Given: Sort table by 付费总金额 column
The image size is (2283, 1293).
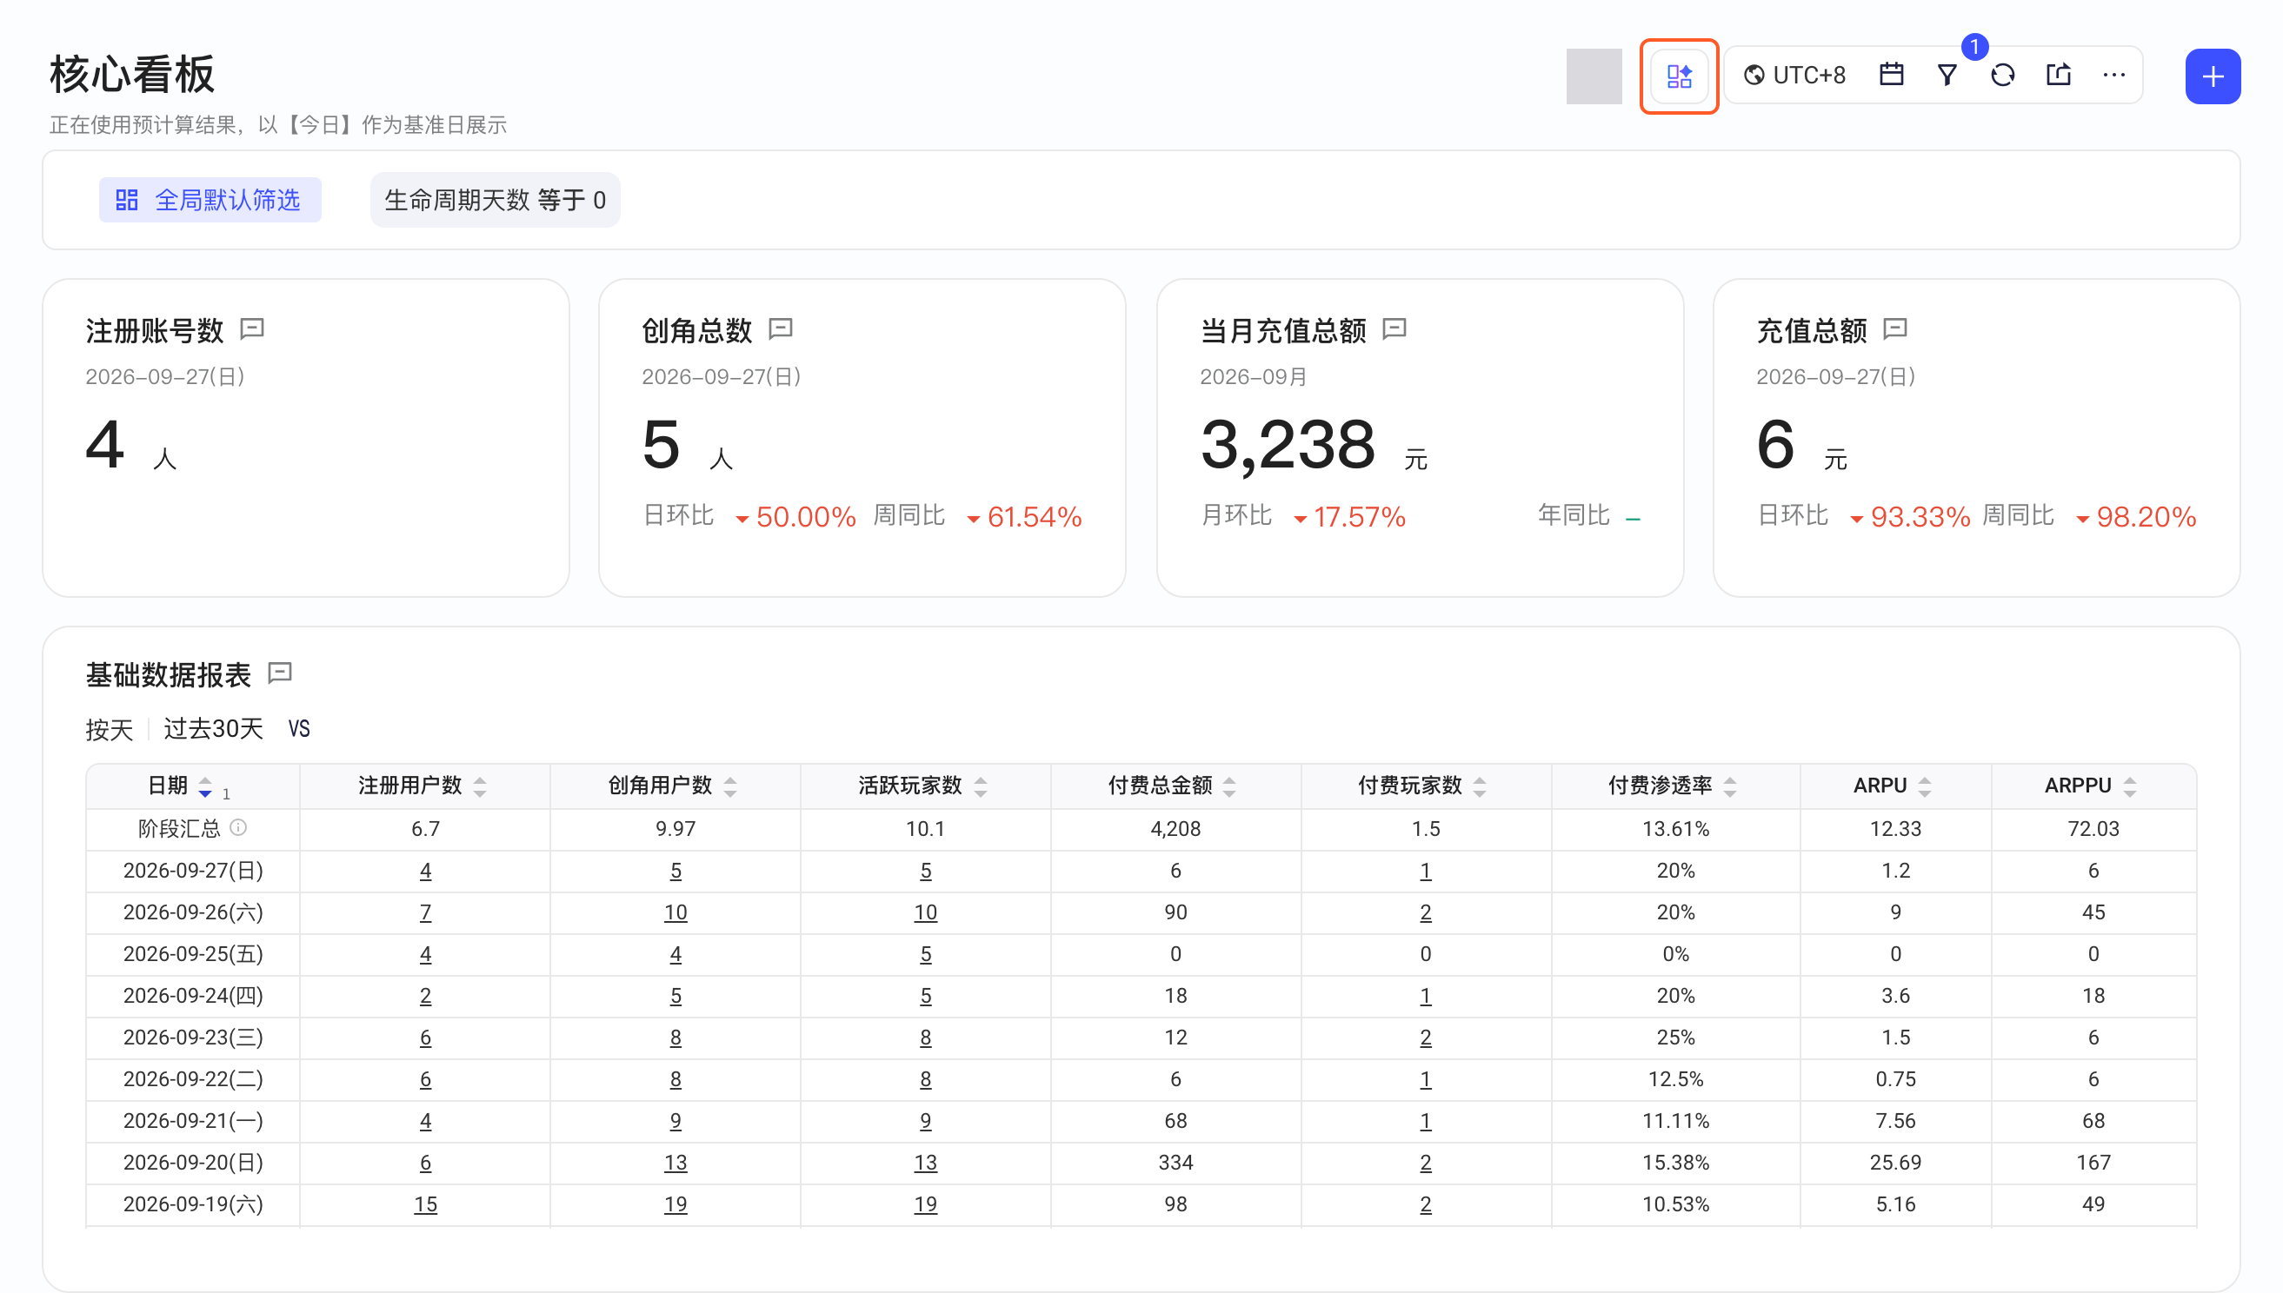Looking at the screenshot, I should pyautogui.click(x=1229, y=786).
